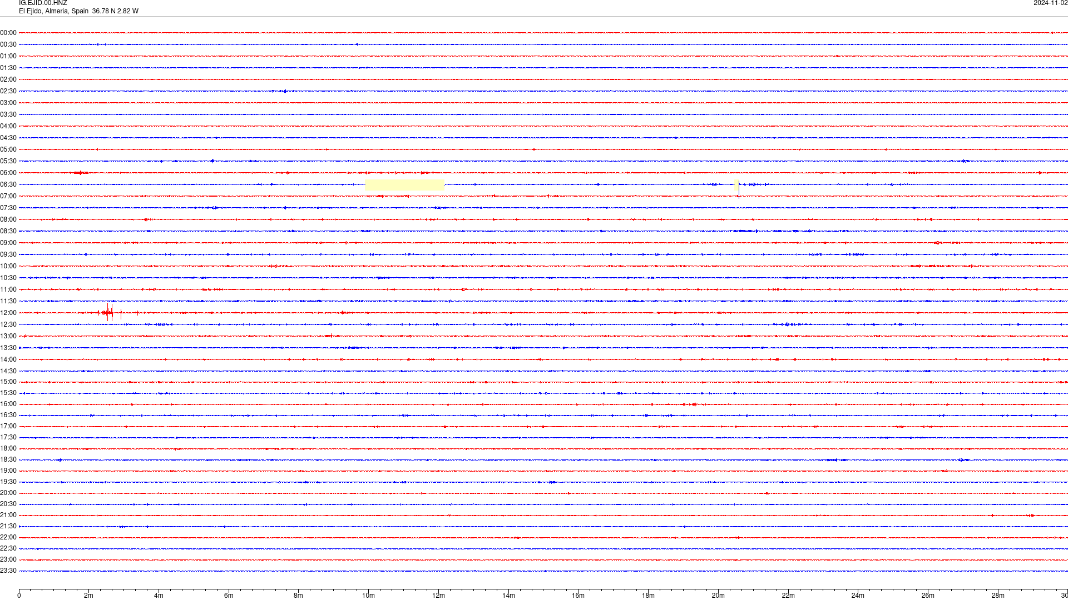Select the 19:30 trace time label

tap(8, 482)
